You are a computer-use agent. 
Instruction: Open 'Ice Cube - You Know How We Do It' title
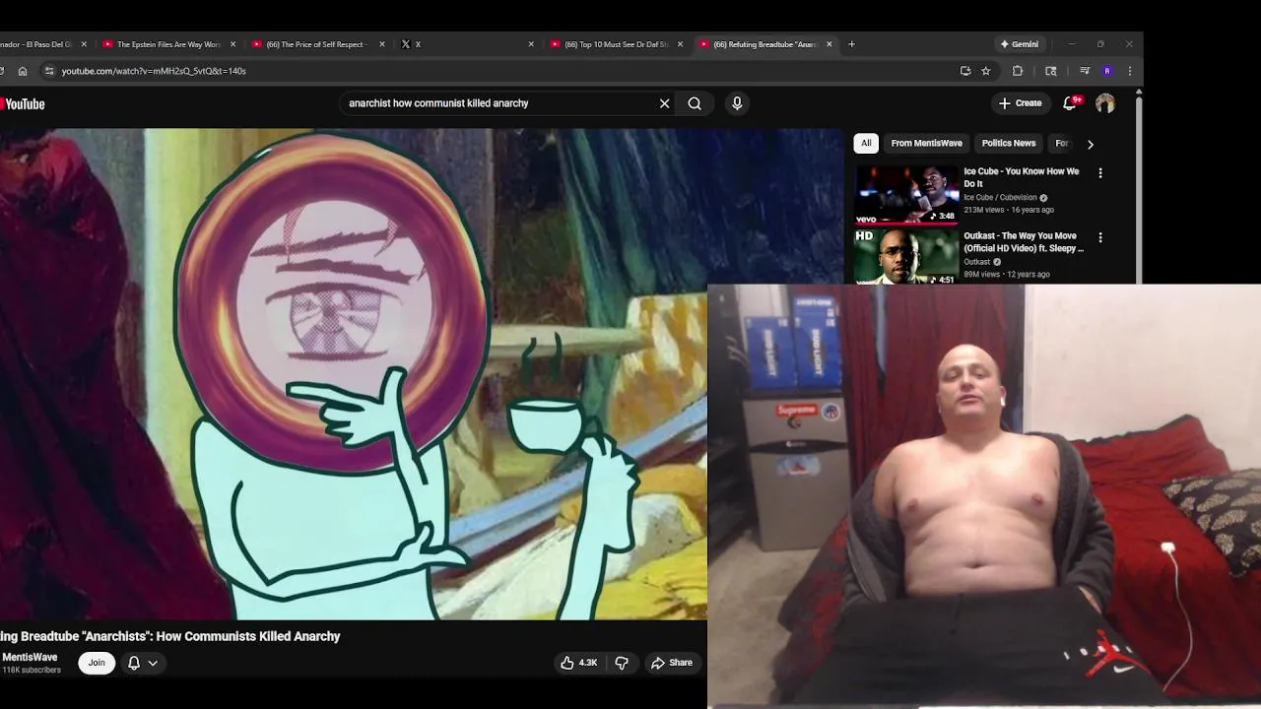[1022, 177]
